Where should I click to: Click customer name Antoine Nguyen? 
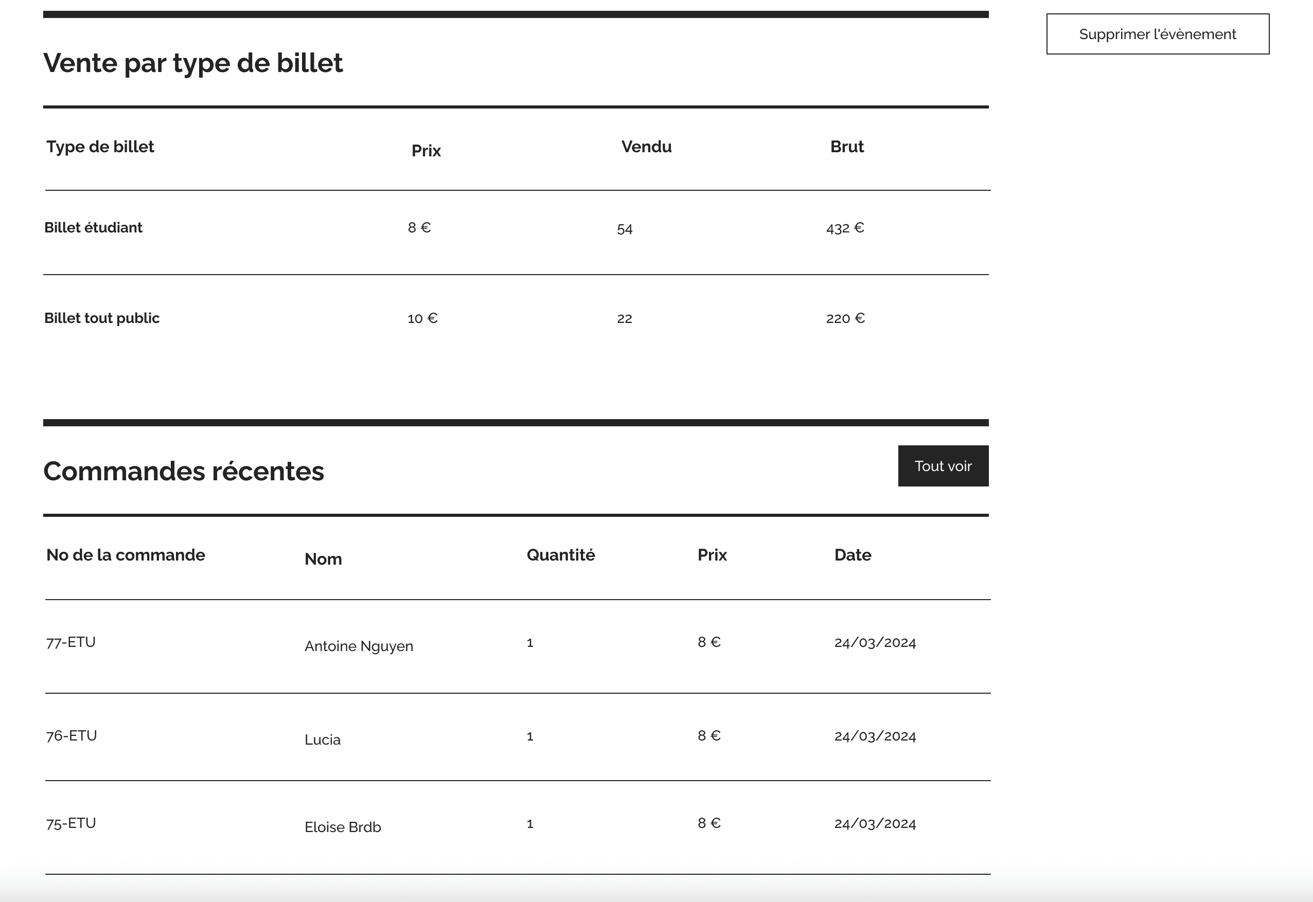[359, 646]
